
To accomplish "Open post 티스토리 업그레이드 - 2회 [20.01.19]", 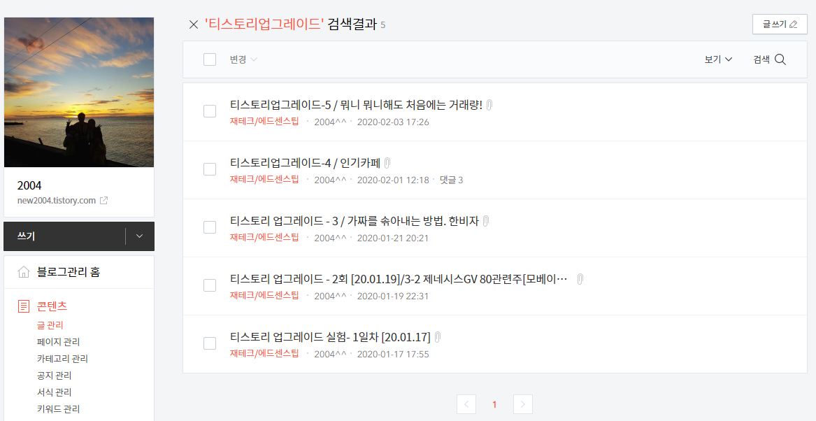I will pos(399,279).
